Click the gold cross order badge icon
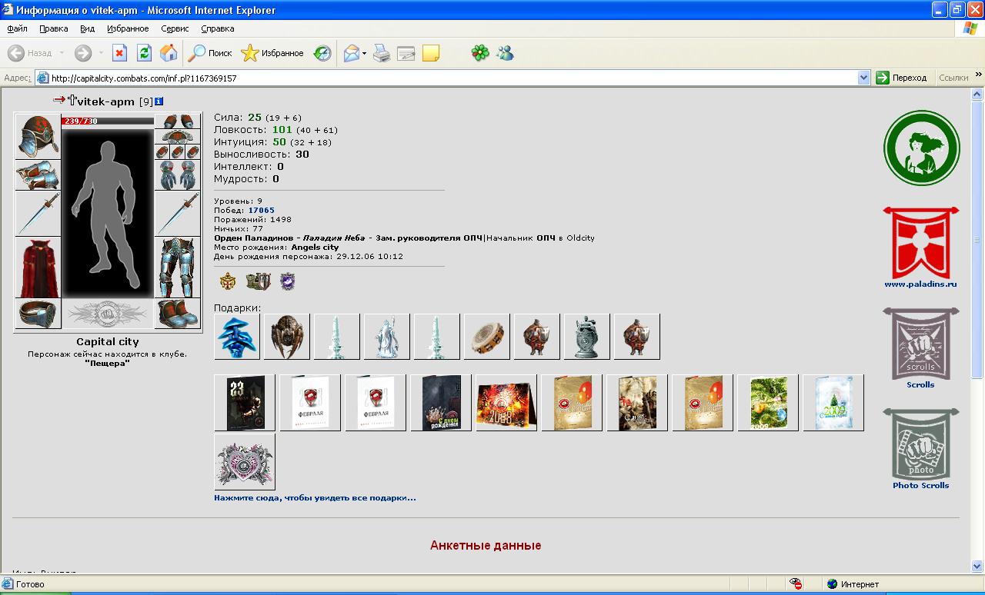This screenshot has width=985, height=595. pyautogui.click(x=228, y=281)
